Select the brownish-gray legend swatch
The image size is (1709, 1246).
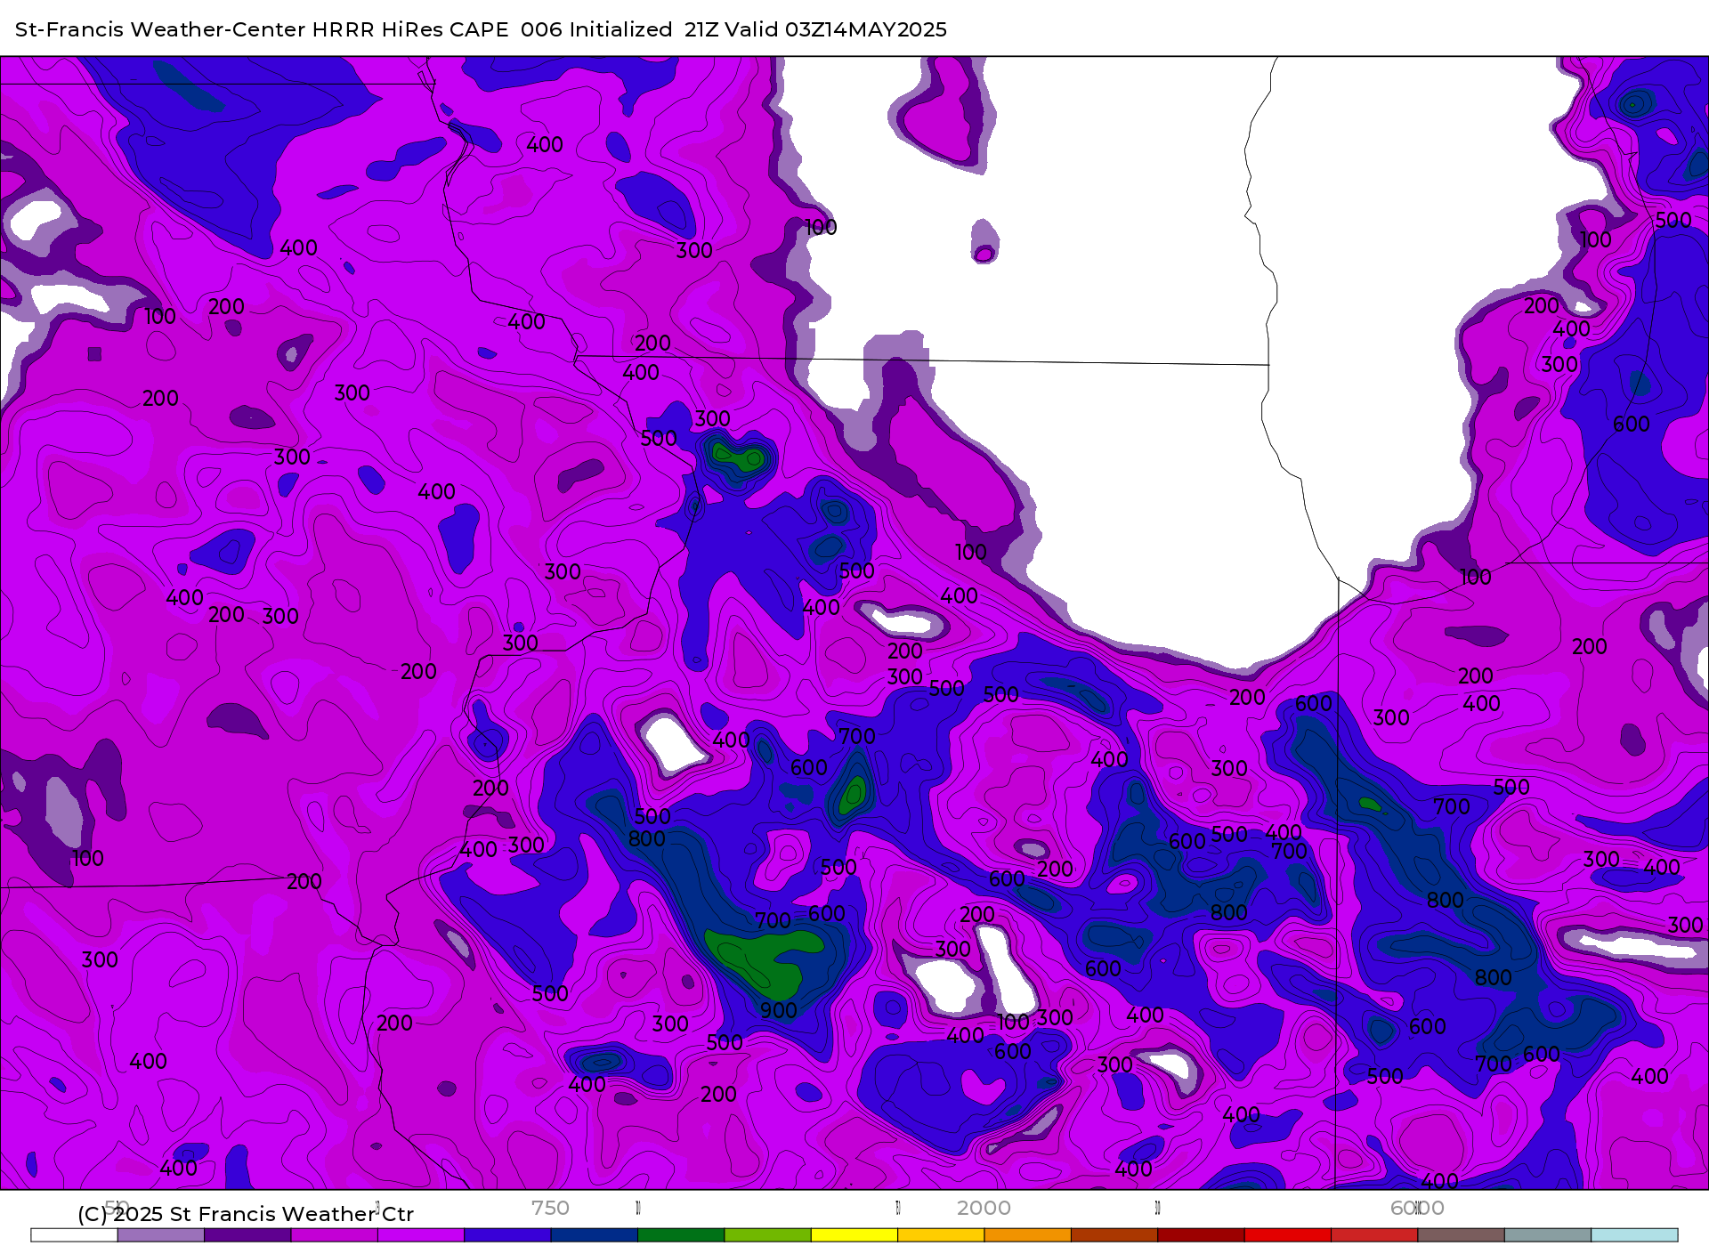1461,1235
